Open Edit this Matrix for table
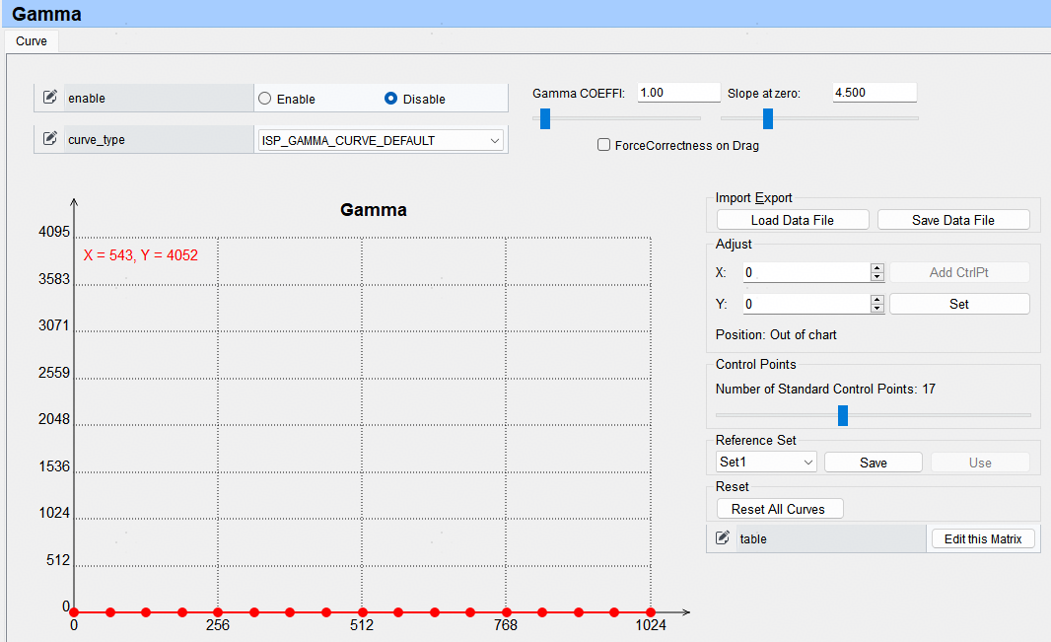Viewport: 1051px width, 642px height. click(x=983, y=538)
